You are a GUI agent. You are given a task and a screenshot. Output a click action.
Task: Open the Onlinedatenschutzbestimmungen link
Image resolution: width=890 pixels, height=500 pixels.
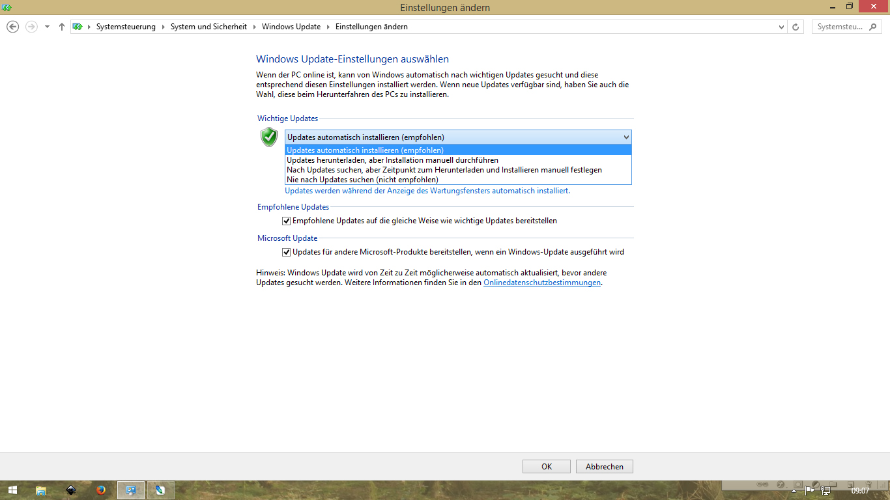point(542,283)
